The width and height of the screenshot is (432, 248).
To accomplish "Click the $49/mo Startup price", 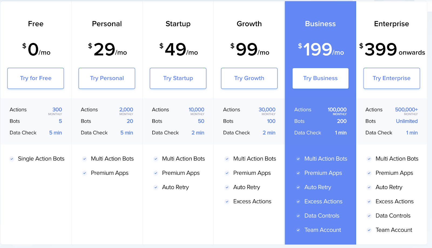I will [178, 49].
